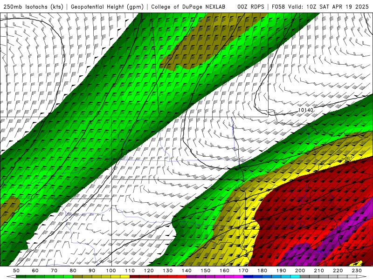This screenshot has height=279, width=373.
Task: Click the 160 label on the legend
Action: [224, 271]
